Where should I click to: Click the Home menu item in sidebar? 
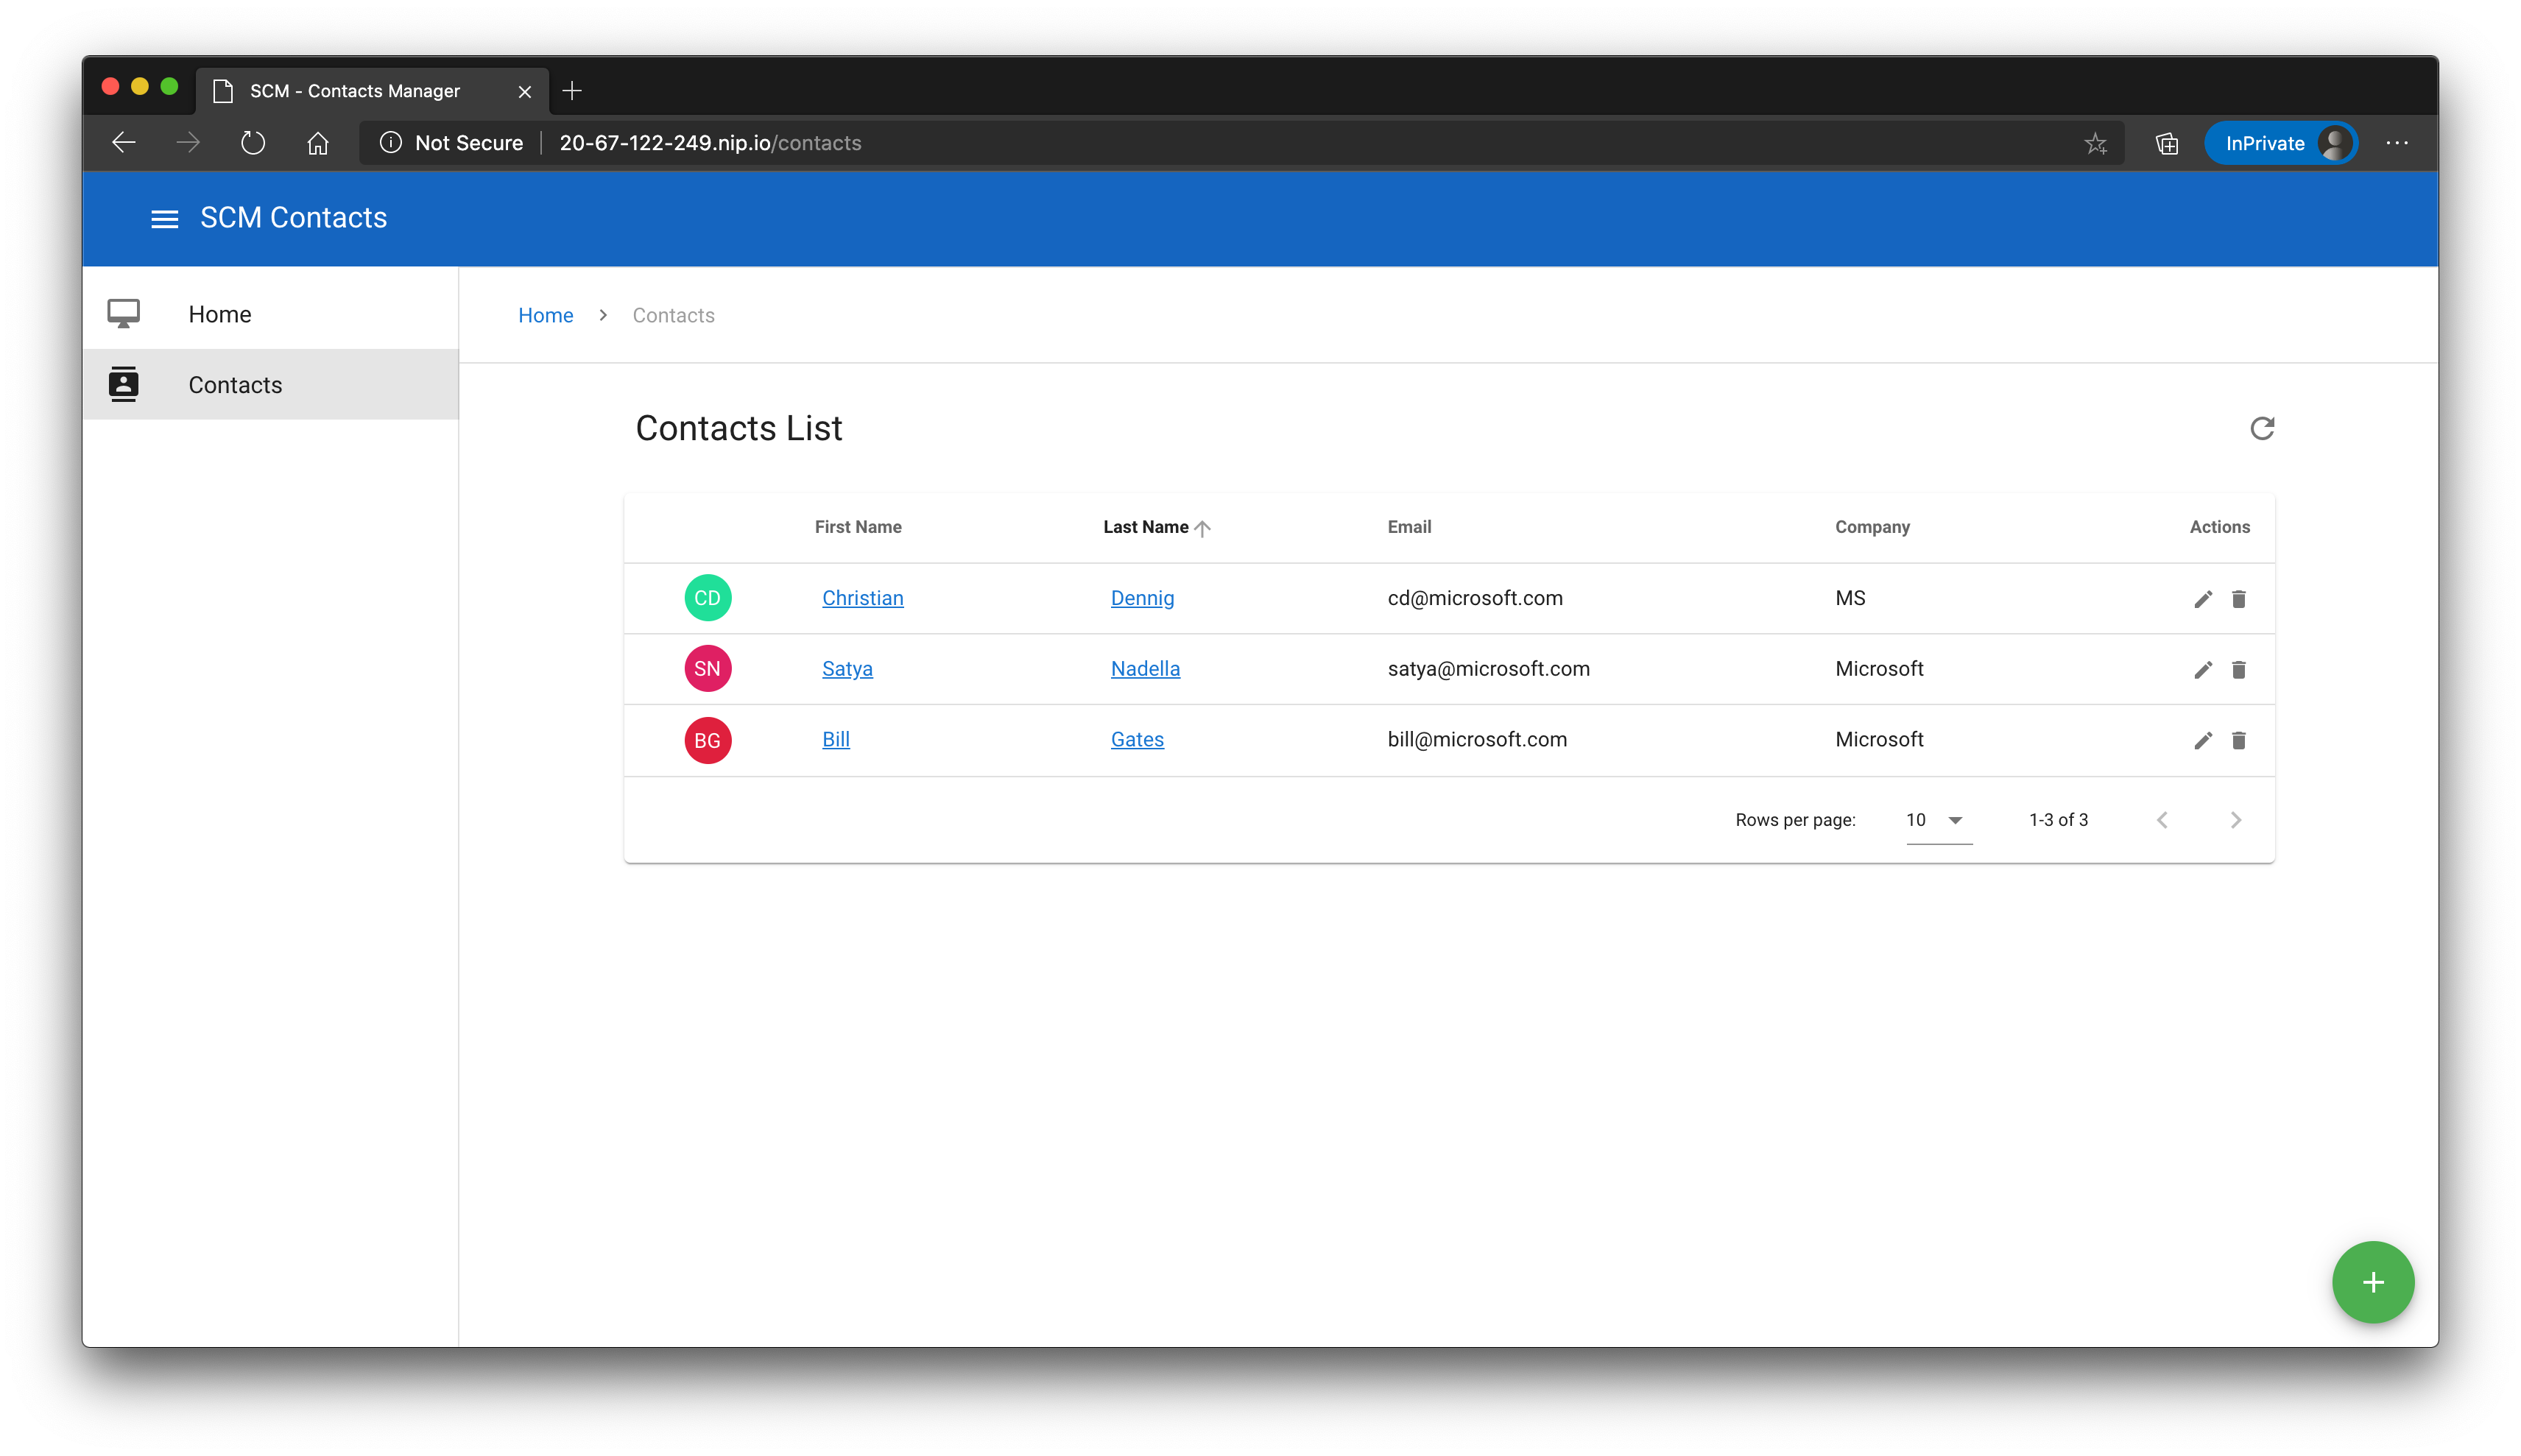coord(270,314)
